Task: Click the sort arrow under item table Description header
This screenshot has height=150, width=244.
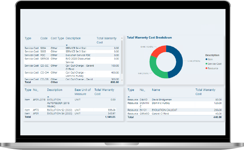Action: tap(48, 97)
